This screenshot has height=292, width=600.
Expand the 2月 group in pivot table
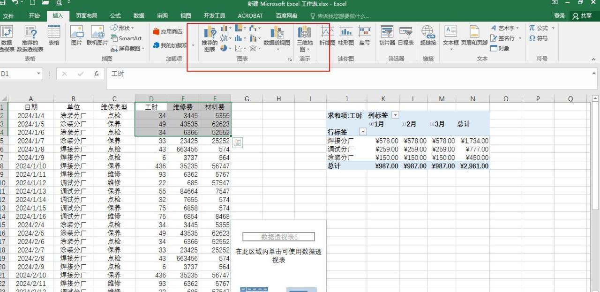[404, 124]
